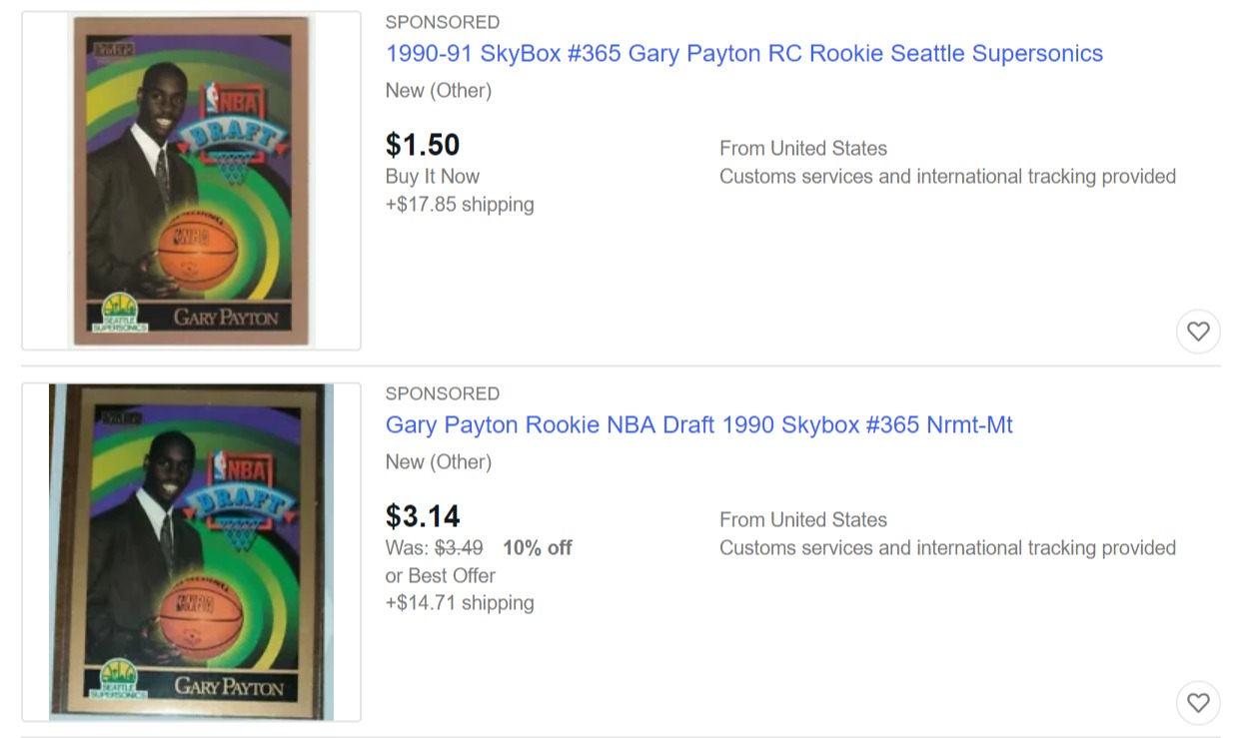This screenshot has width=1242, height=738.
Task: Click the 10% off discount text
Action: [x=538, y=548]
